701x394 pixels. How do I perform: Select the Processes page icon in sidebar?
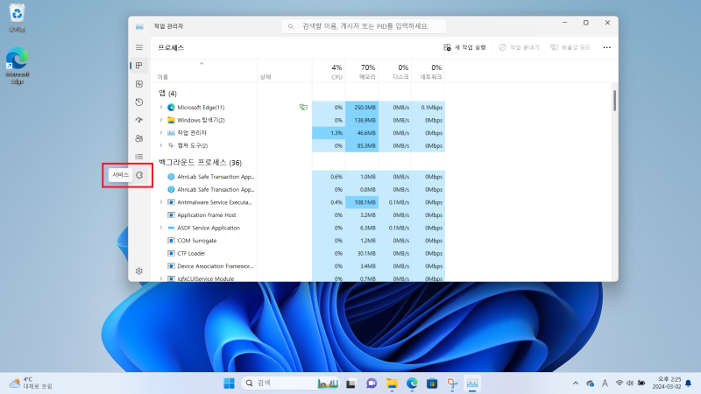tap(139, 66)
